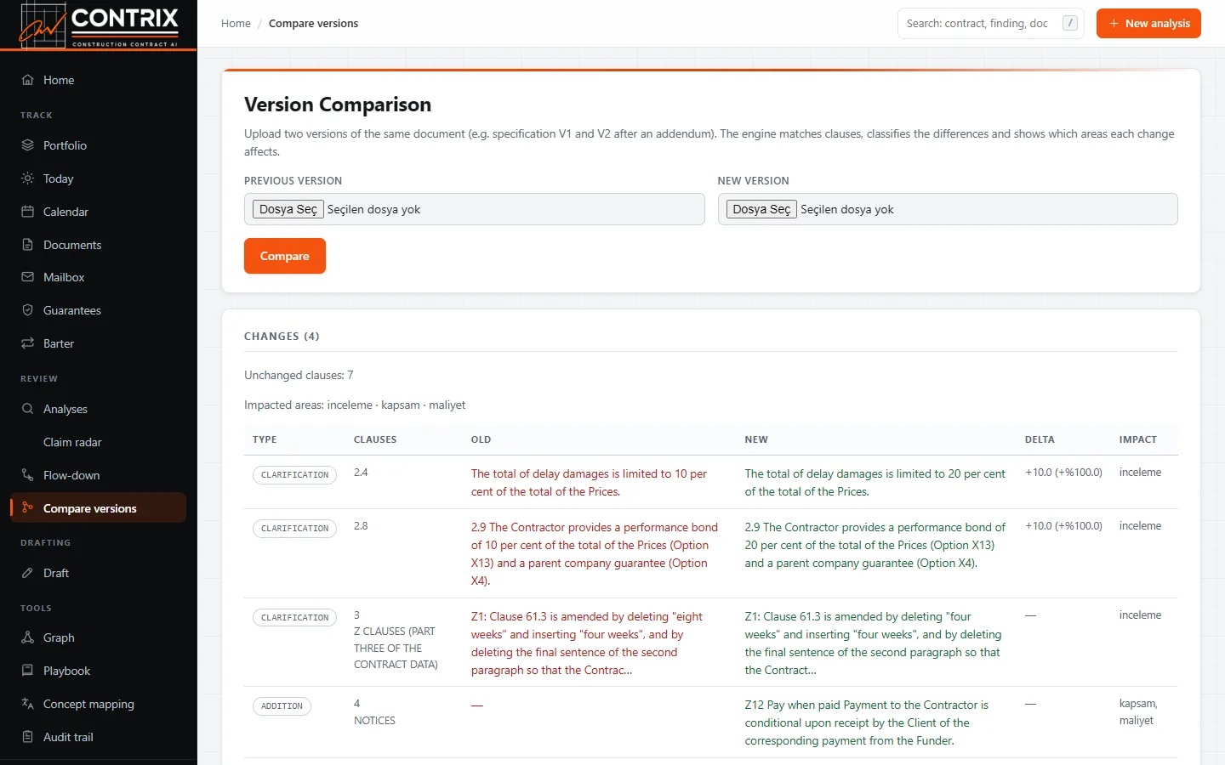Click the Barter swap arrows icon

point(27,343)
